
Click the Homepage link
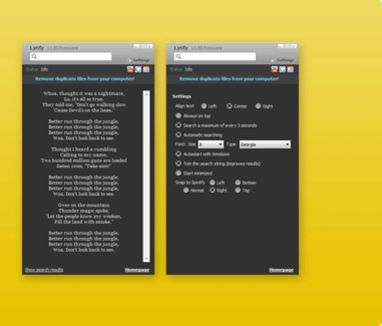pos(137,270)
